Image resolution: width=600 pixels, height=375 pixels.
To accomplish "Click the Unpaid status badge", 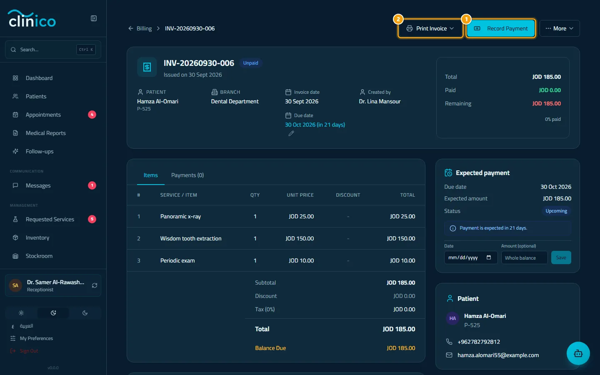I will coord(251,63).
